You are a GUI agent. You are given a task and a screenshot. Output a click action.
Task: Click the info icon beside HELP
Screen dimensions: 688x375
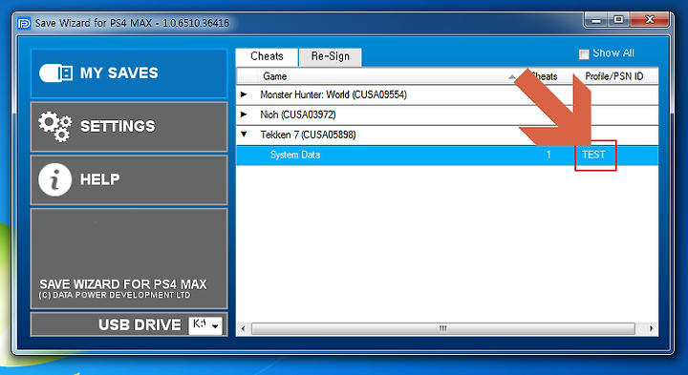click(54, 179)
